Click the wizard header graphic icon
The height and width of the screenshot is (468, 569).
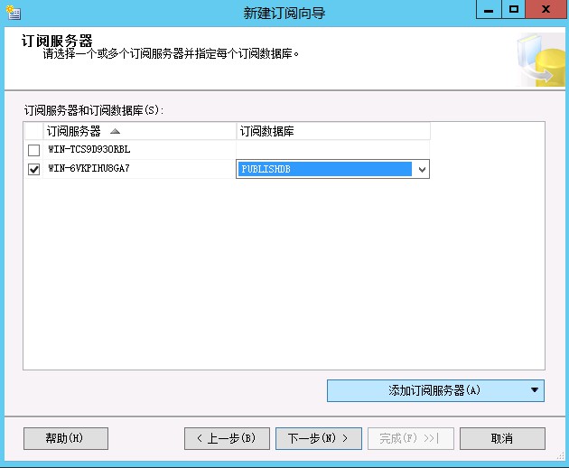[540, 60]
